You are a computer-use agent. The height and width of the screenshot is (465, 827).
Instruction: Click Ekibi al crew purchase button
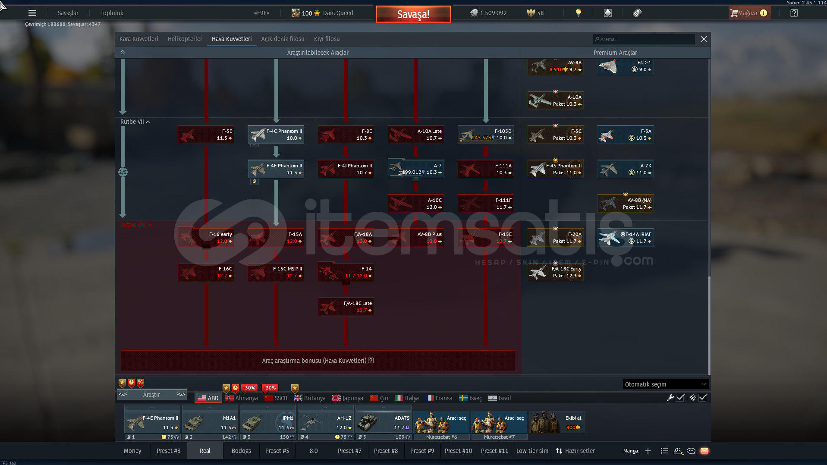[557, 422]
